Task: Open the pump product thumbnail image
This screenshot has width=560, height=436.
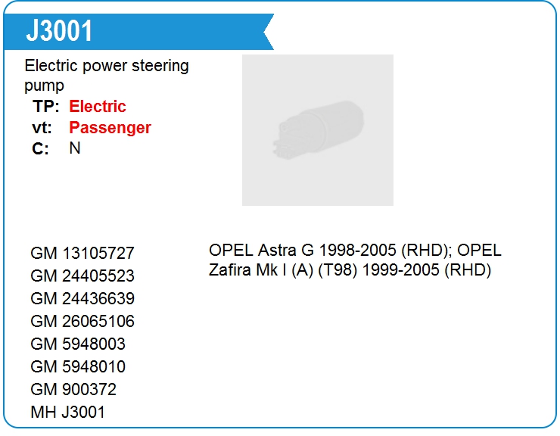Action: click(x=318, y=130)
